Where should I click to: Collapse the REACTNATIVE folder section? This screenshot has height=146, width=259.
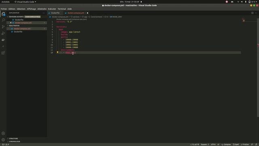14,26
